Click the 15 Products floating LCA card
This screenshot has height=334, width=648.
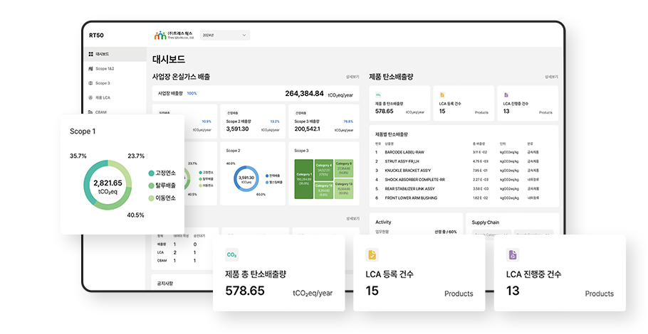click(419, 273)
